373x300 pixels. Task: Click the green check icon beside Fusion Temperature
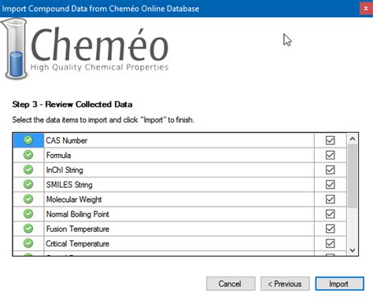pos(28,229)
